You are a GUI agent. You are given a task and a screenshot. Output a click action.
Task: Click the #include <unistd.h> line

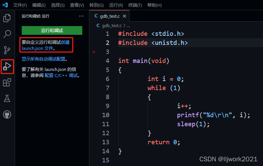point(153,43)
